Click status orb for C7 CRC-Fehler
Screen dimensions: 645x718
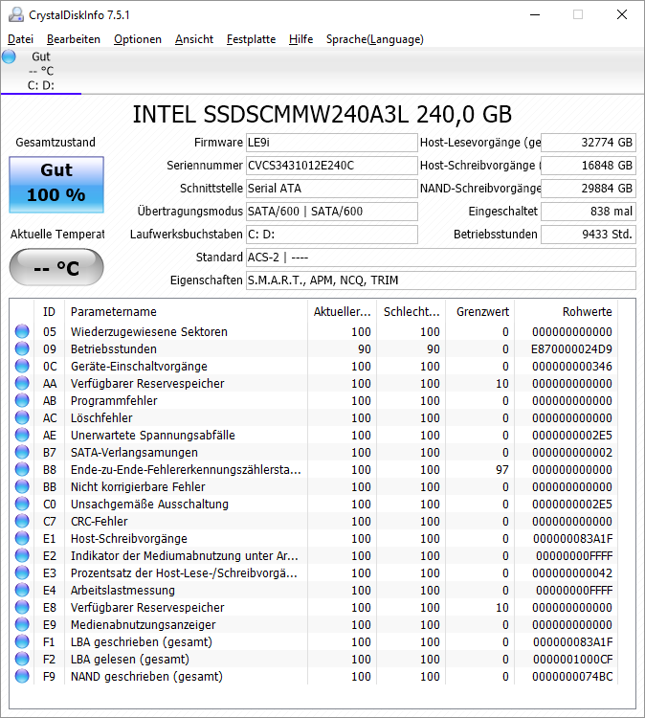pos(22,521)
